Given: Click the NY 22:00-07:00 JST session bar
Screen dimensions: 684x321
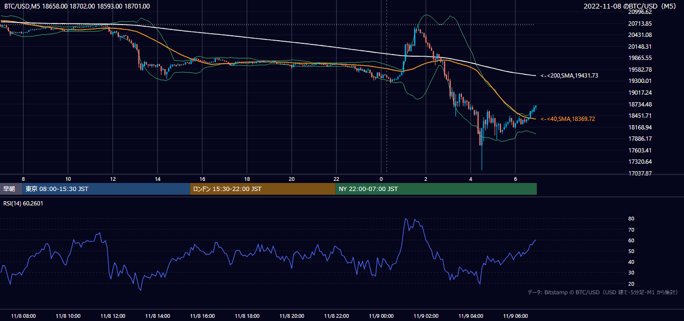Looking at the screenshot, I should pos(436,189).
